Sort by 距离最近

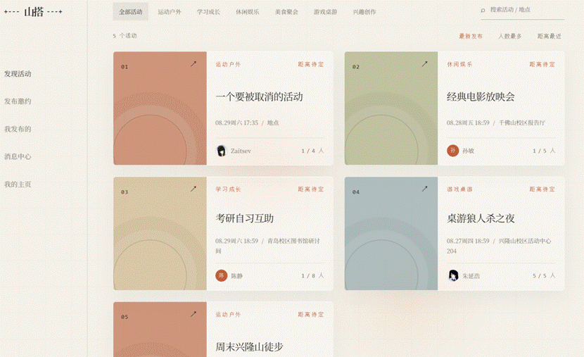click(x=549, y=36)
